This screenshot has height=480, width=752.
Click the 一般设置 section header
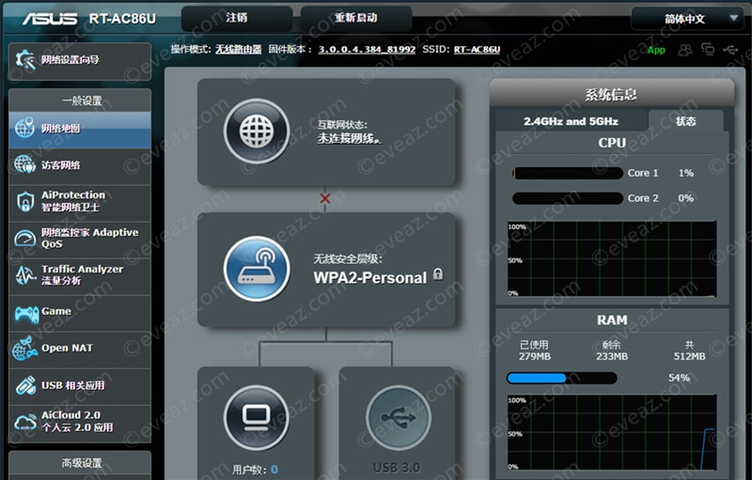(80, 101)
